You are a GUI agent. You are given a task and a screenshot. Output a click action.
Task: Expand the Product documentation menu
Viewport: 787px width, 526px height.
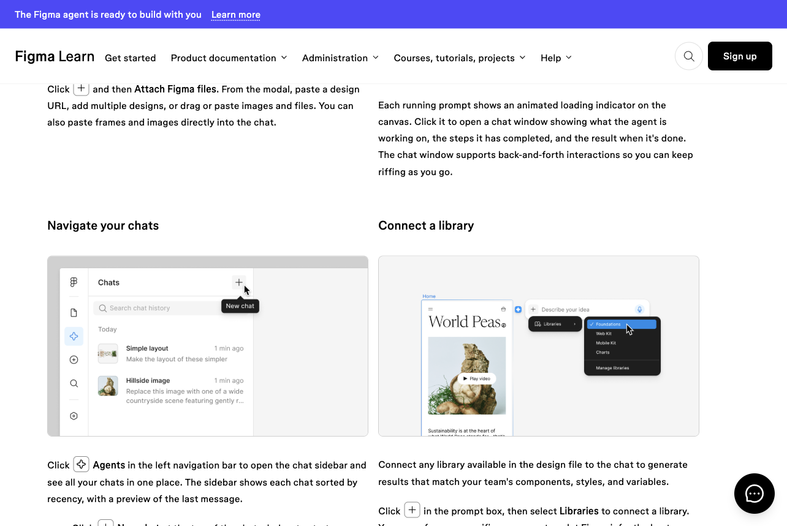point(229,58)
